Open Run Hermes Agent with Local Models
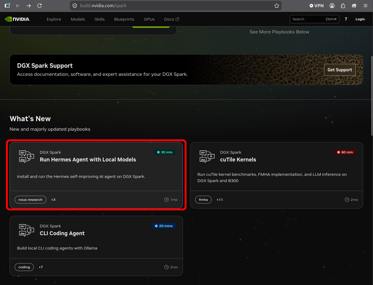The image size is (373, 285). (x=88, y=160)
